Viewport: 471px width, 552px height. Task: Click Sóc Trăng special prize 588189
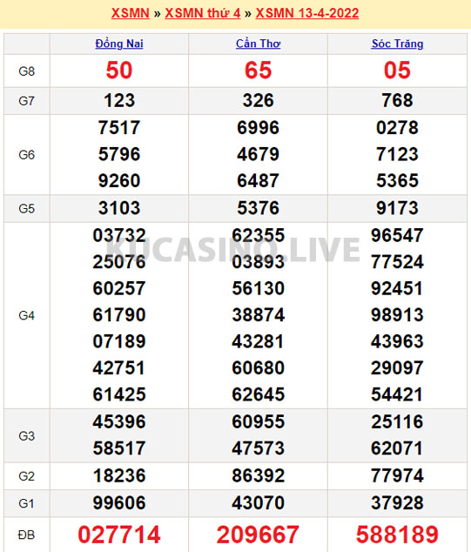[397, 535]
